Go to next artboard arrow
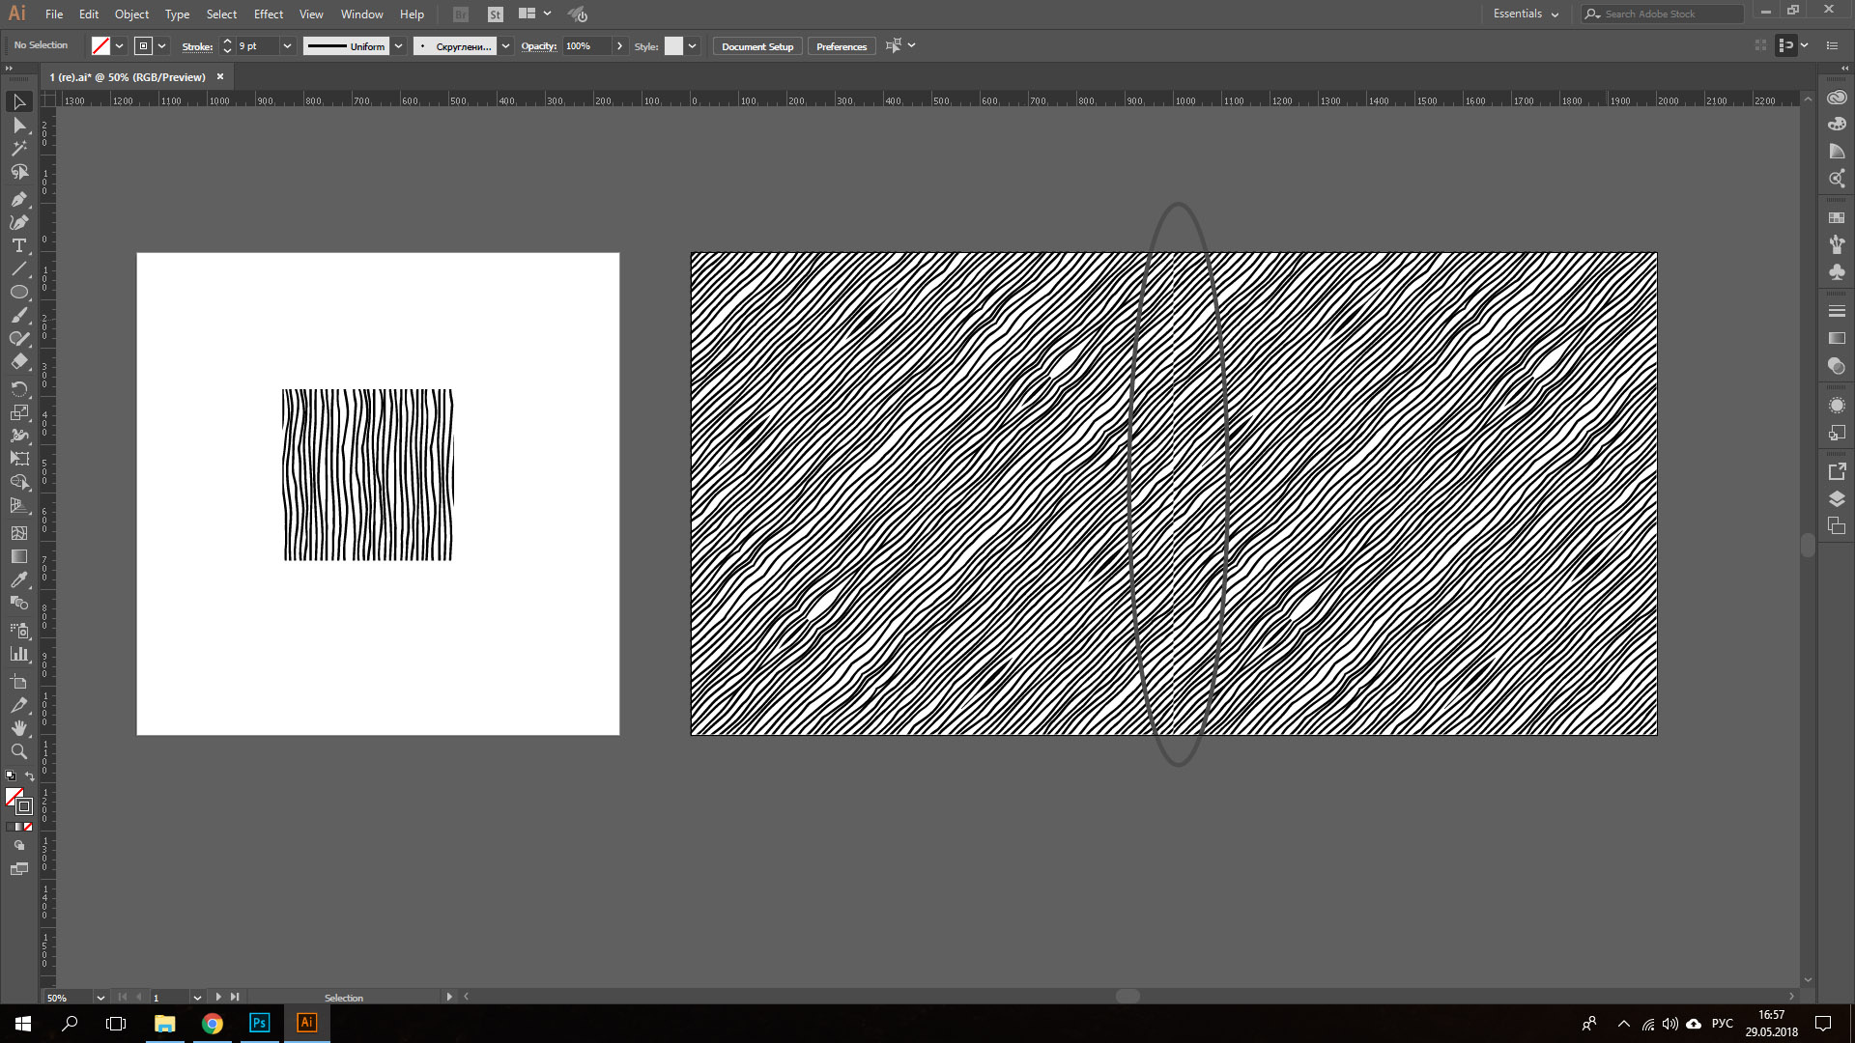 coord(218,997)
